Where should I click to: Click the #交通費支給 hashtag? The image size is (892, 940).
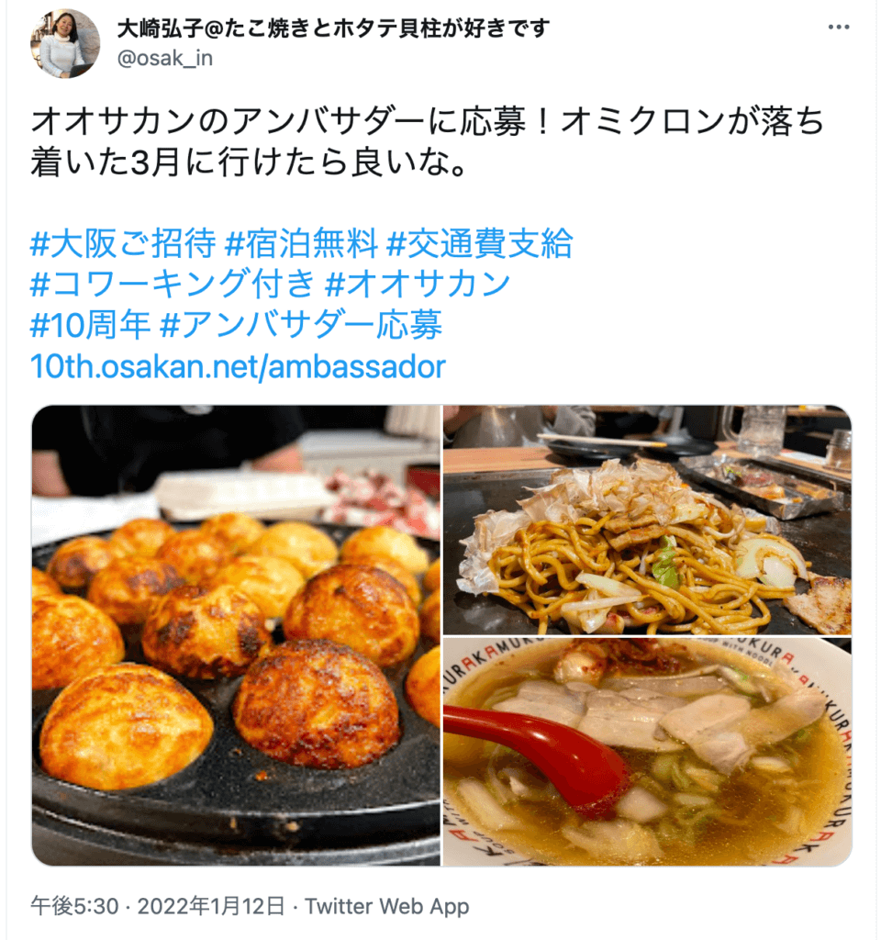[x=480, y=242]
